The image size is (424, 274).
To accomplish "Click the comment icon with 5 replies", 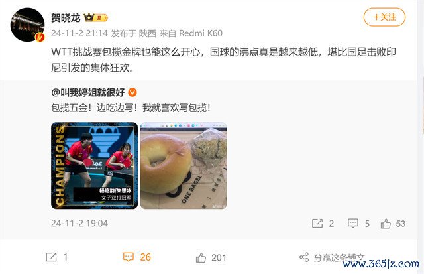I will tap(353, 224).
